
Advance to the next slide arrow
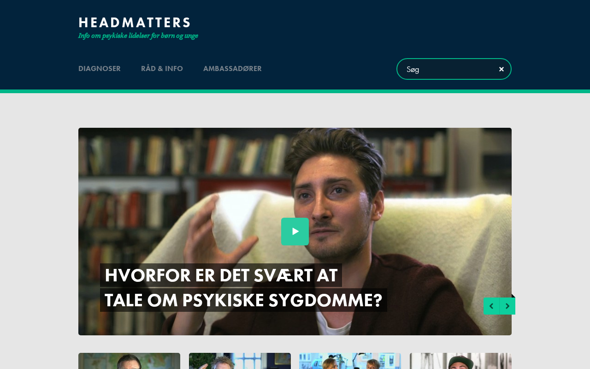(x=507, y=306)
